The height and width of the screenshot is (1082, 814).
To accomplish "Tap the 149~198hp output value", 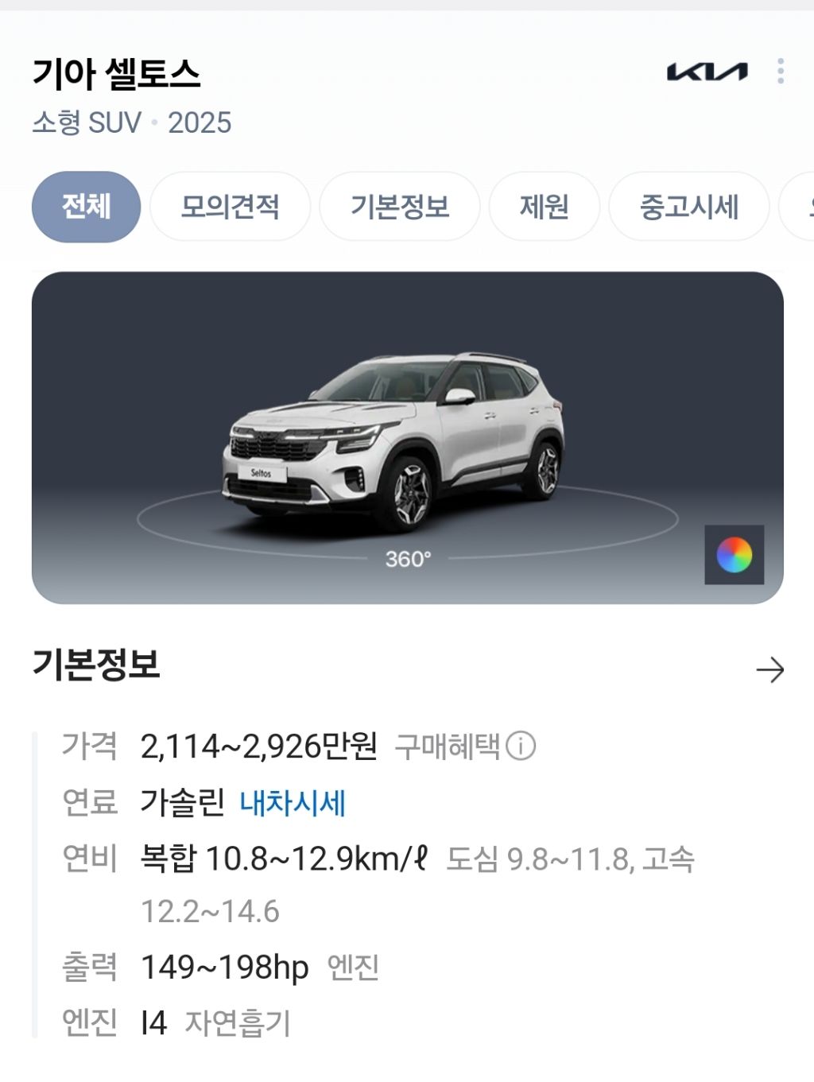I will pos(224,968).
